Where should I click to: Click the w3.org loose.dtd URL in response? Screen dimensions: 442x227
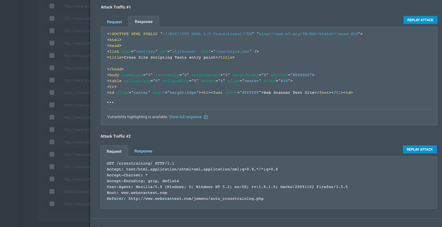pos(309,34)
